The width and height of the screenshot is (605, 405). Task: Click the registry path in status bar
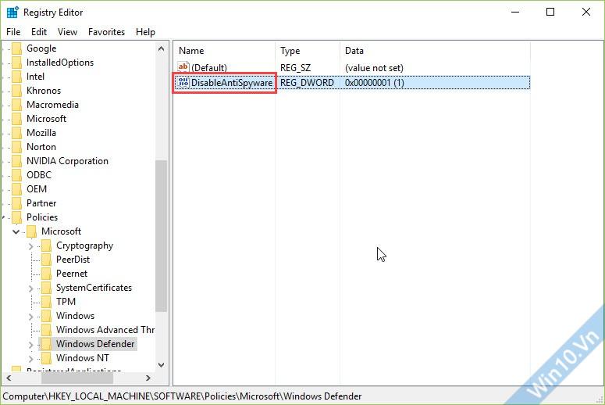[182, 396]
